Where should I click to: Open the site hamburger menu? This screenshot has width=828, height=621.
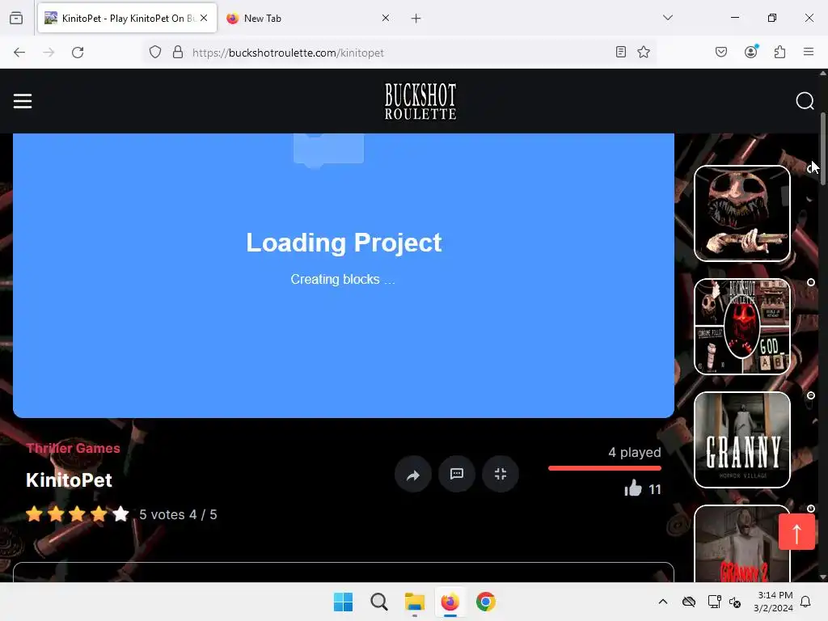23,101
